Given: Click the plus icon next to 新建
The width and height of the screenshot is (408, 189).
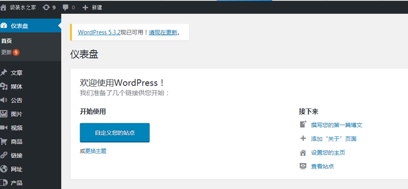Looking at the screenshot, I should (85, 8).
